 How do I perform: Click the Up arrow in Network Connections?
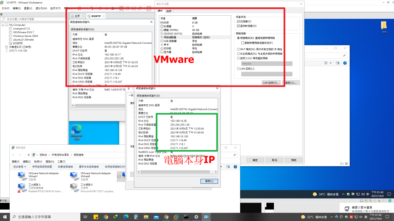click(x=28, y=155)
